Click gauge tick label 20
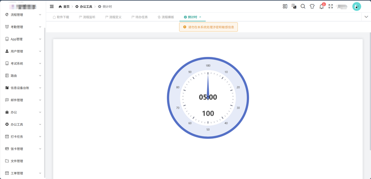The width and height of the screenshot is (371, 179). click(x=238, y=87)
